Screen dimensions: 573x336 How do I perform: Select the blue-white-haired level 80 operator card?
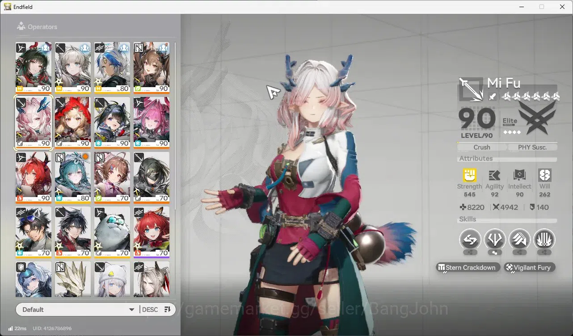tap(112, 68)
